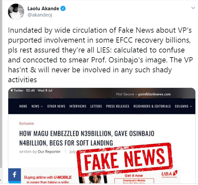Click the pointblanknews.com address bar

pos(143,94)
